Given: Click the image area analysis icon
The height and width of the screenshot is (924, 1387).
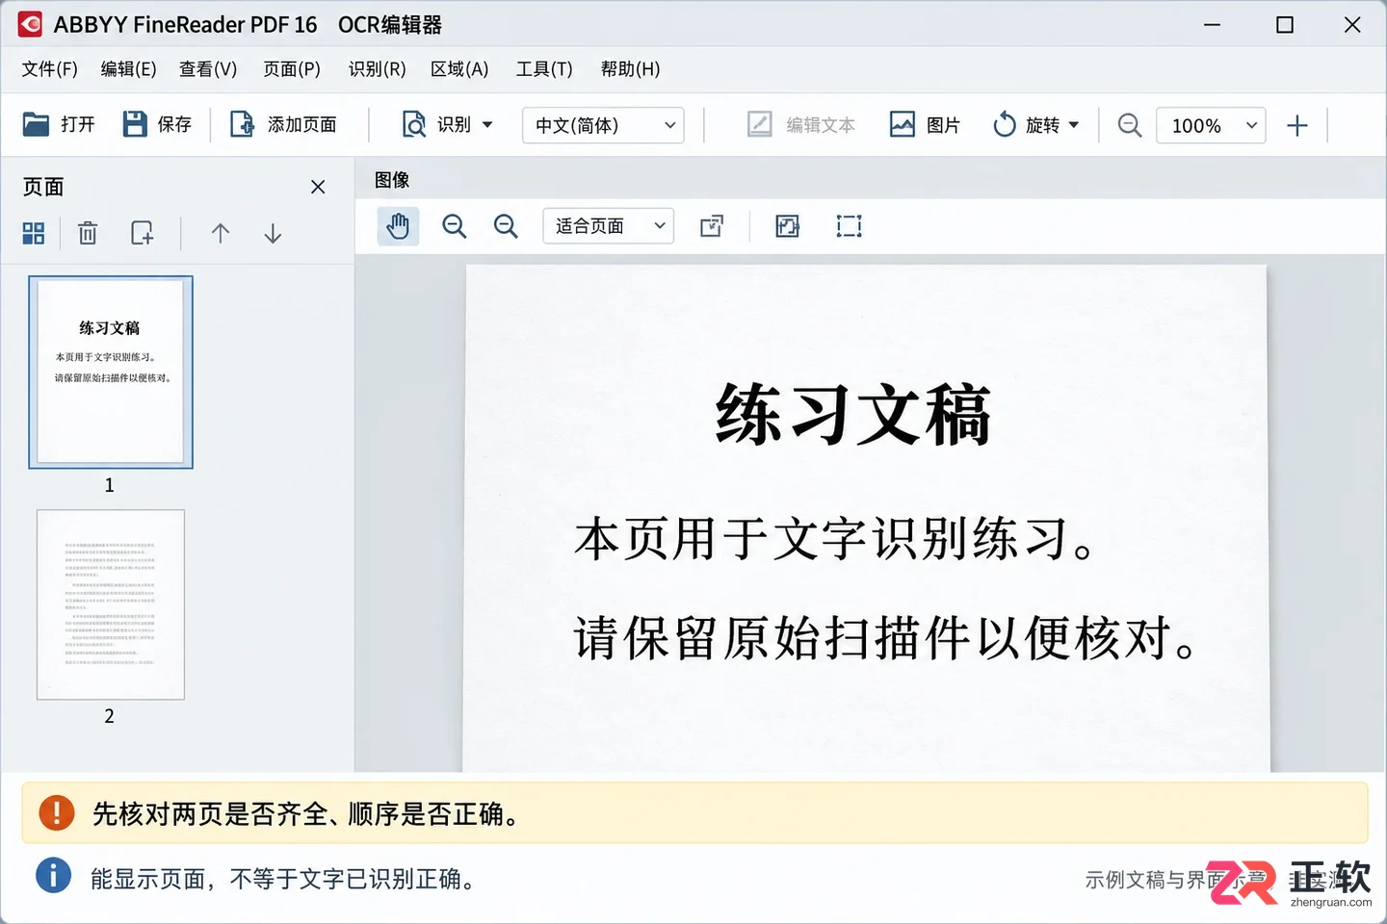Looking at the screenshot, I should tap(788, 226).
